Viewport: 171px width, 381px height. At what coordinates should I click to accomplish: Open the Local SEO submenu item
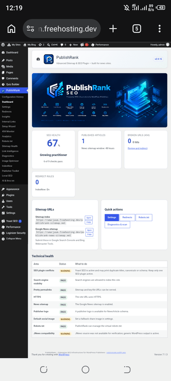[7, 176]
